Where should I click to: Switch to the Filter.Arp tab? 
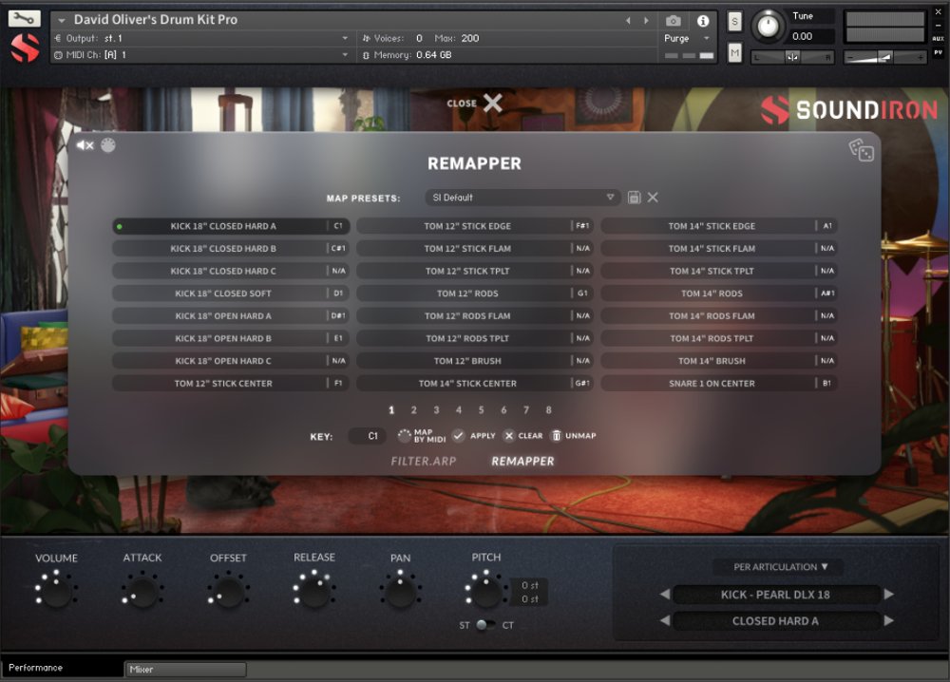click(x=424, y=461)
